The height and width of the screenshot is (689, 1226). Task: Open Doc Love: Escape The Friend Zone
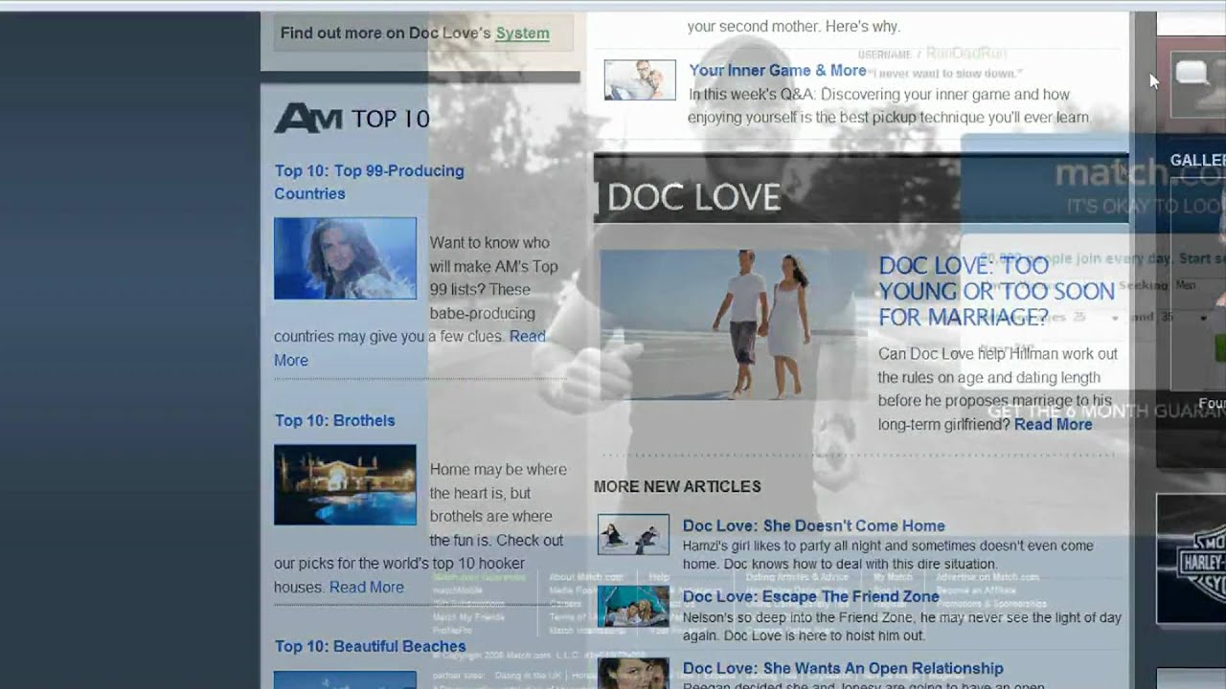tap(810, 596)
